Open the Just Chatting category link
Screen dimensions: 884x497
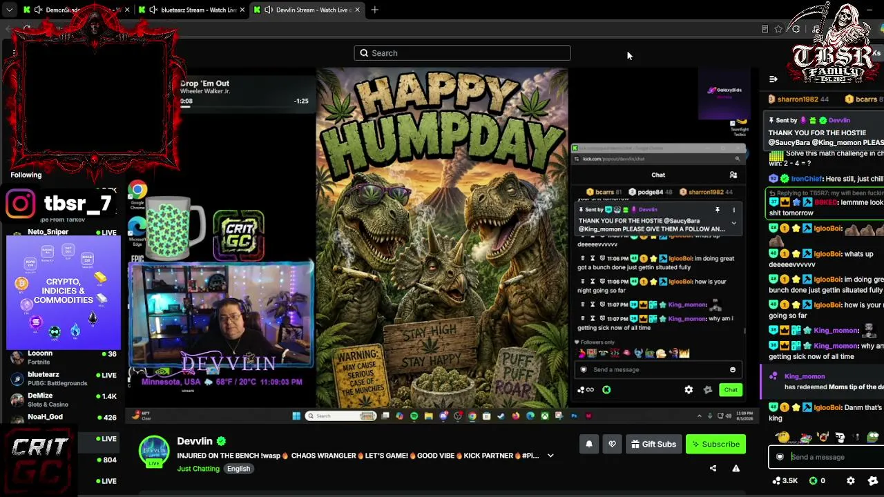coord(198,469)
